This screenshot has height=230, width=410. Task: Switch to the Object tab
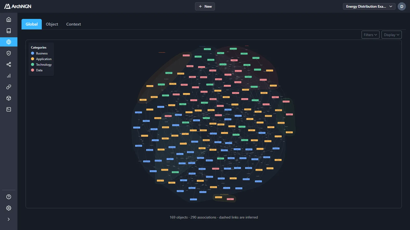[x=52, y=24]
